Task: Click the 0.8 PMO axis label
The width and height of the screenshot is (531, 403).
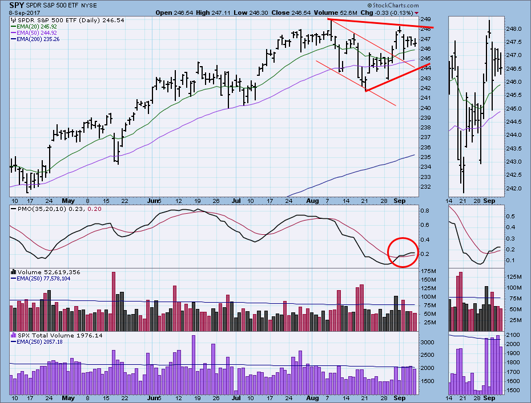Action: pos(425,211)
